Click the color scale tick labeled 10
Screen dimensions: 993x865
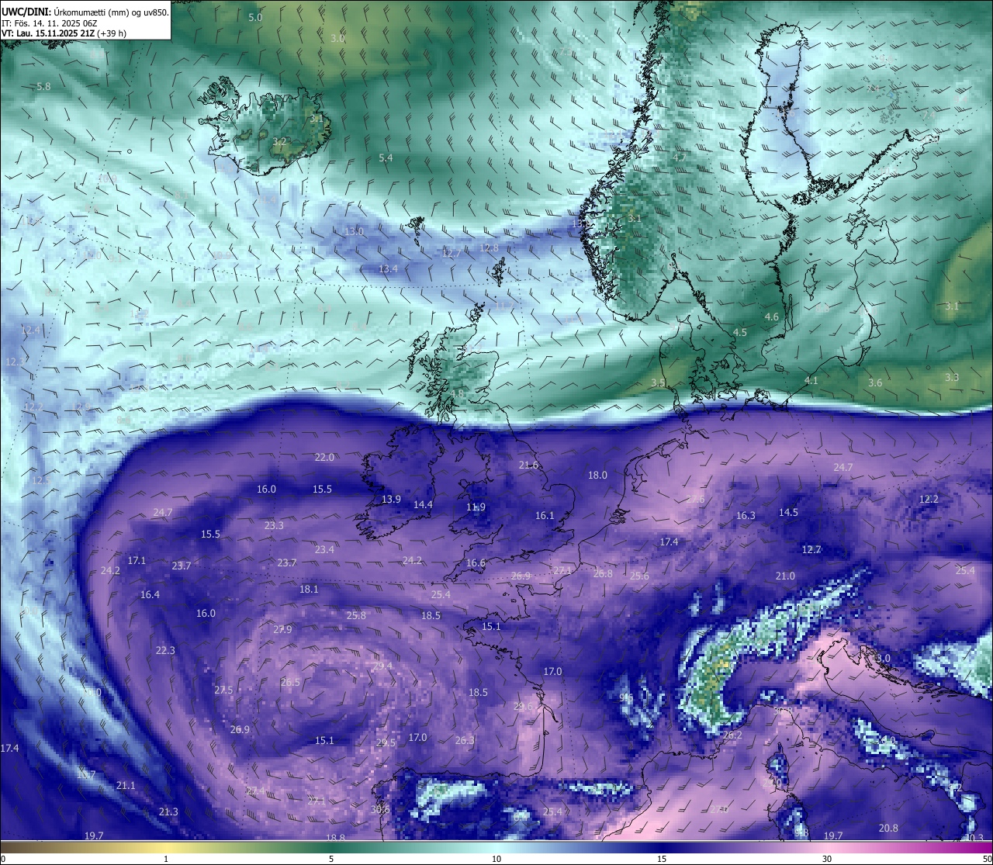coord(496,859)
